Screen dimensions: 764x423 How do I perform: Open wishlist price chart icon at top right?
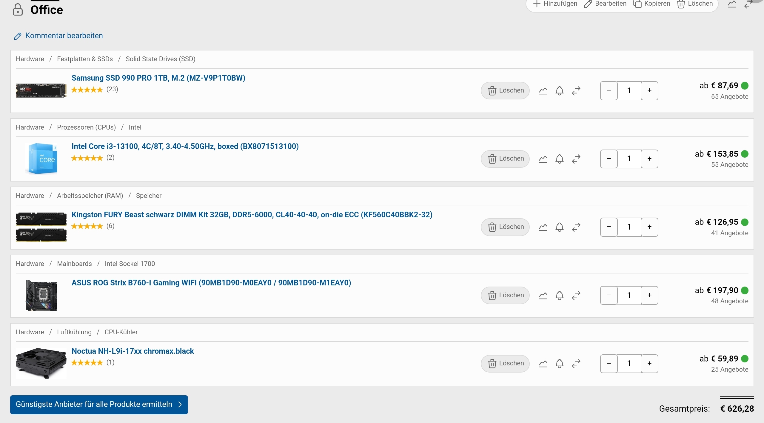click(732, 4)
